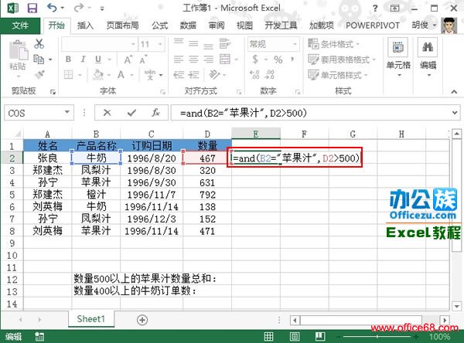
Task: Click the Fill Color bucket icon
Action: point(98,74)
